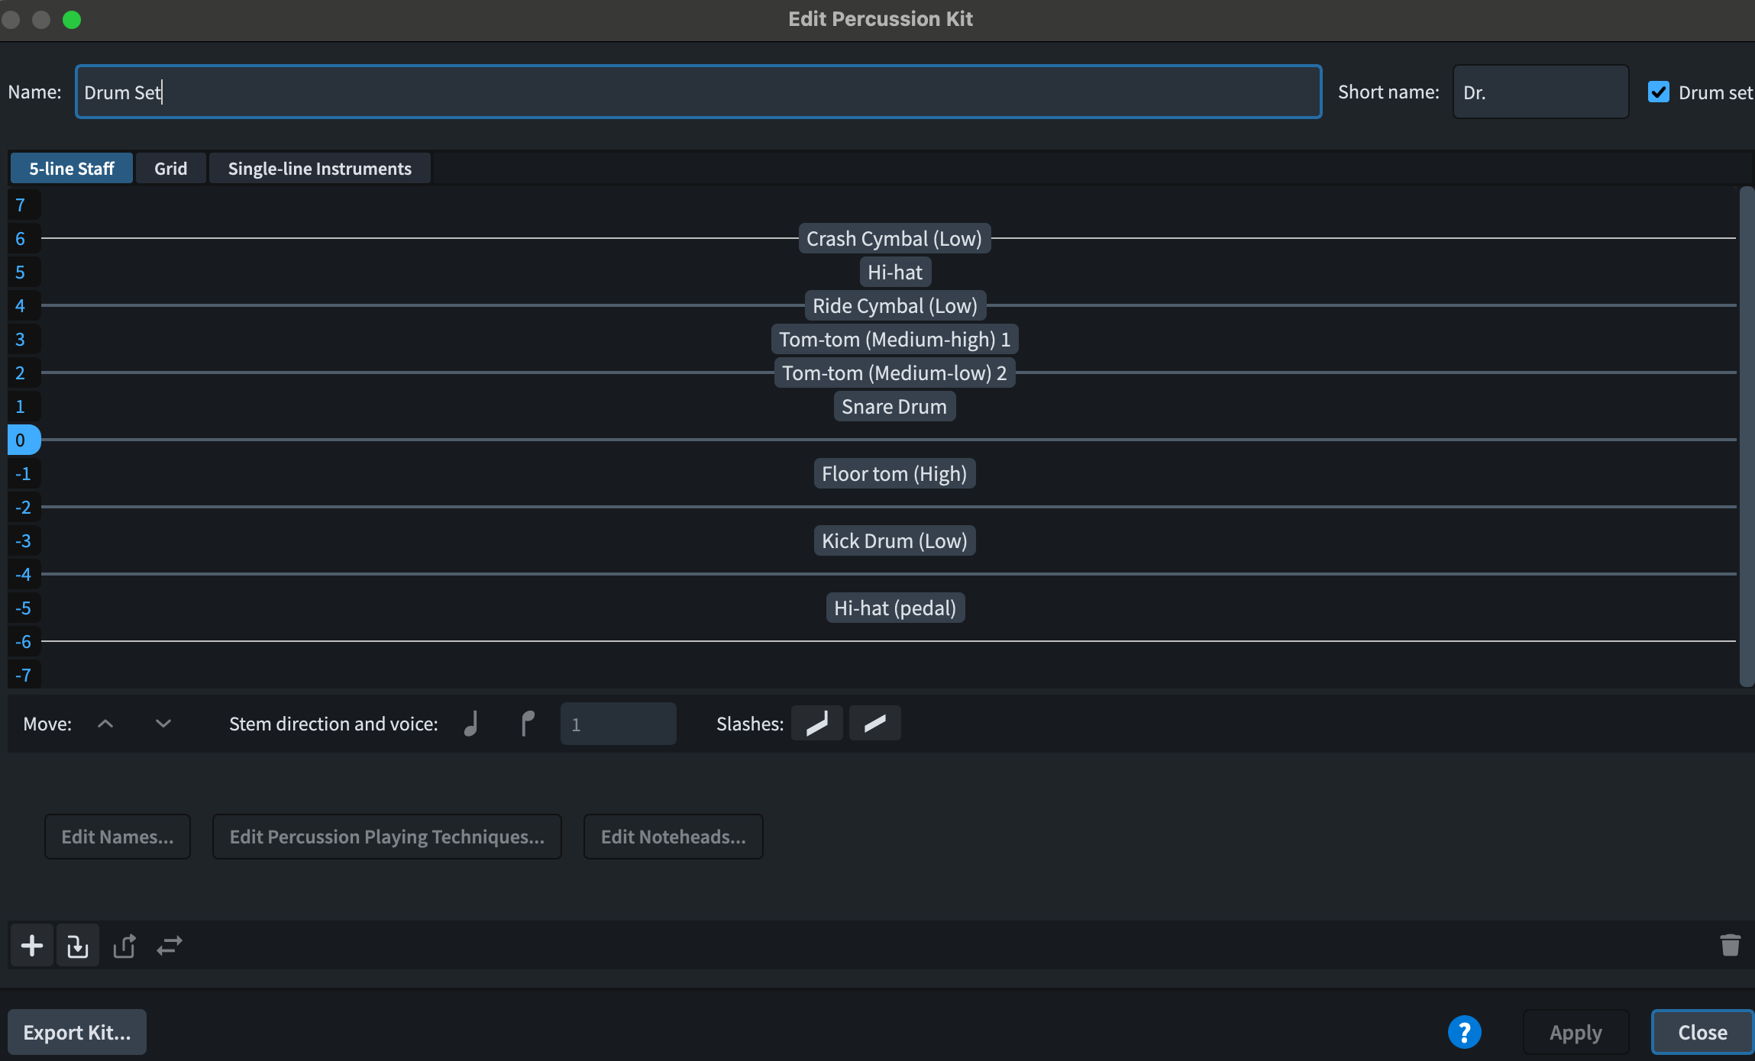Select stem-up note icon
The image size is (1755, 1061).
pos(471,723)
